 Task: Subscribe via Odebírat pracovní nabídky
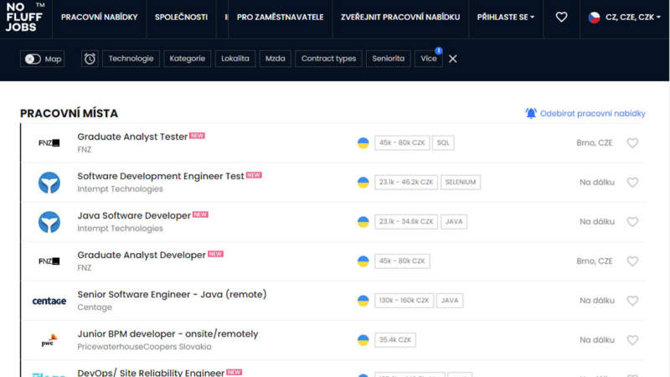(x=585, y=113)
